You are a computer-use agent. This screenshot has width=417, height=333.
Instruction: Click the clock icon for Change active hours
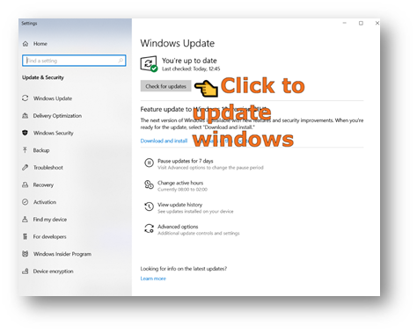point(149,185)
